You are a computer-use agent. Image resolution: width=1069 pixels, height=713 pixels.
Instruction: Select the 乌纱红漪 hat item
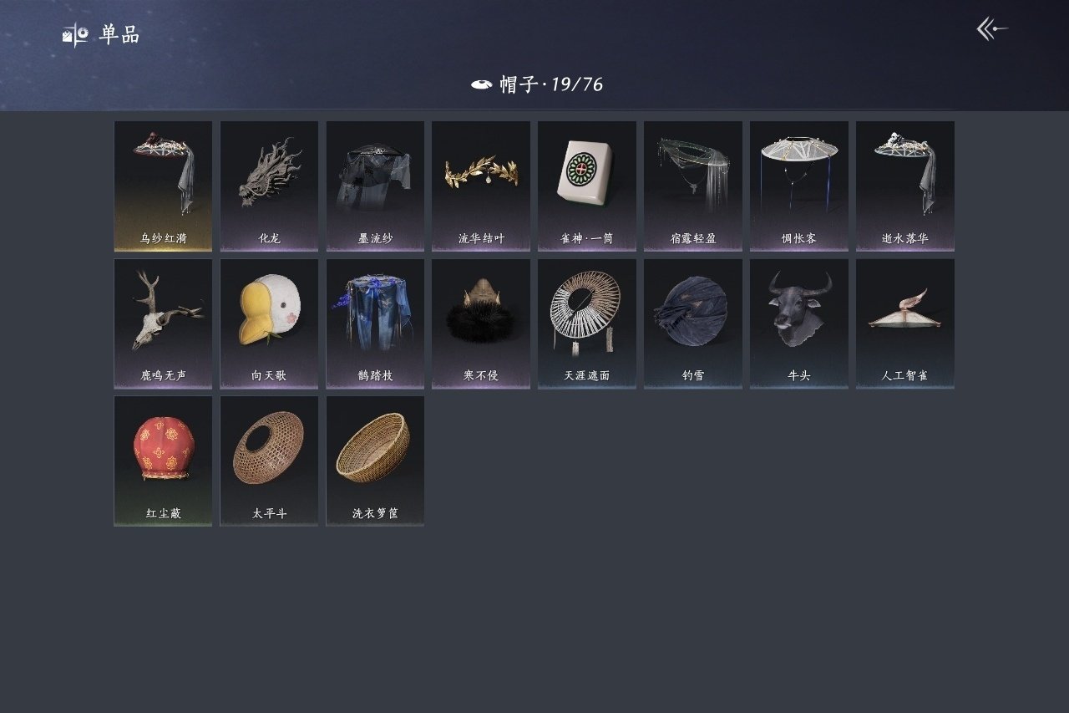163,186
